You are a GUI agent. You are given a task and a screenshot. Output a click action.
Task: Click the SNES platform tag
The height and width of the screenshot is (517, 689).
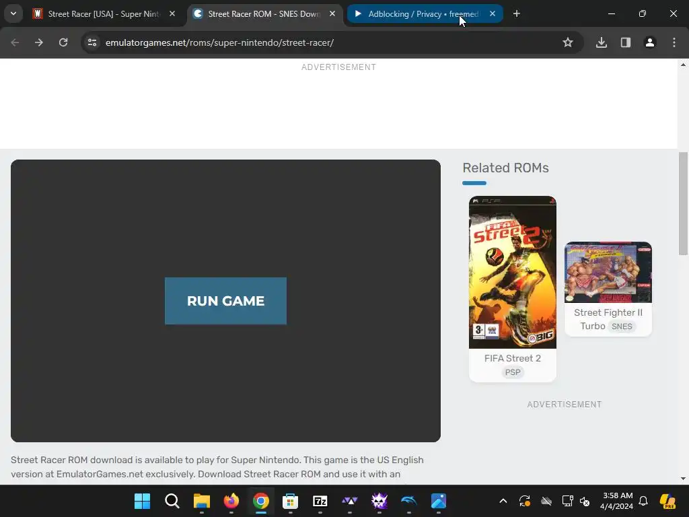click(622, 326)
